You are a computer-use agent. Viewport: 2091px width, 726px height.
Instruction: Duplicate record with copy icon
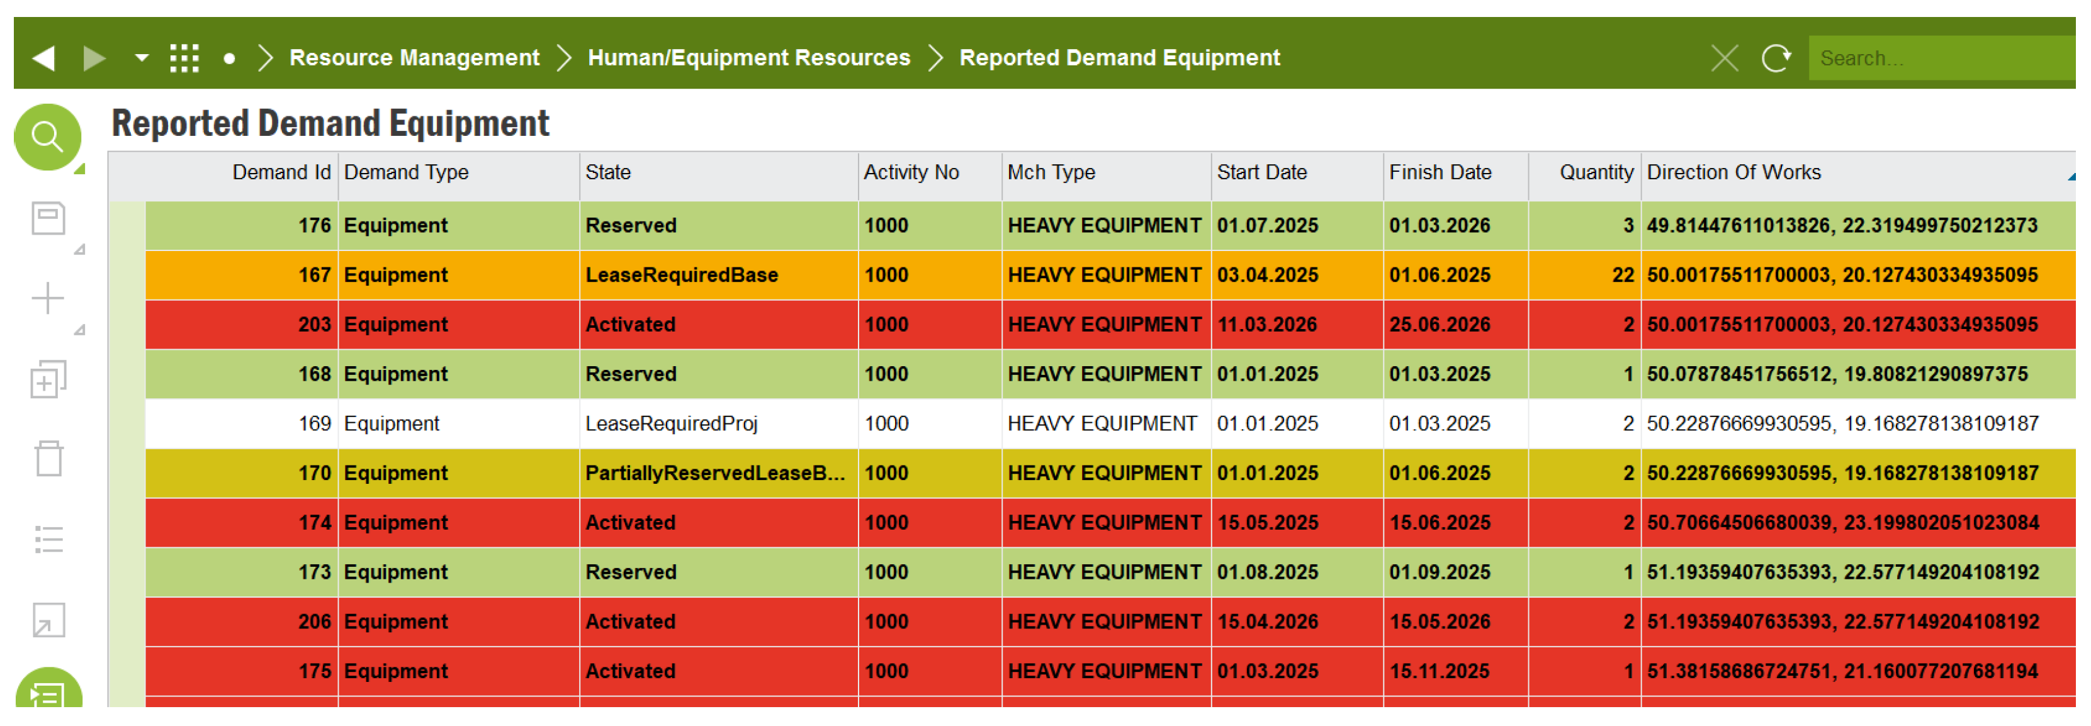(x=48, y=379)
